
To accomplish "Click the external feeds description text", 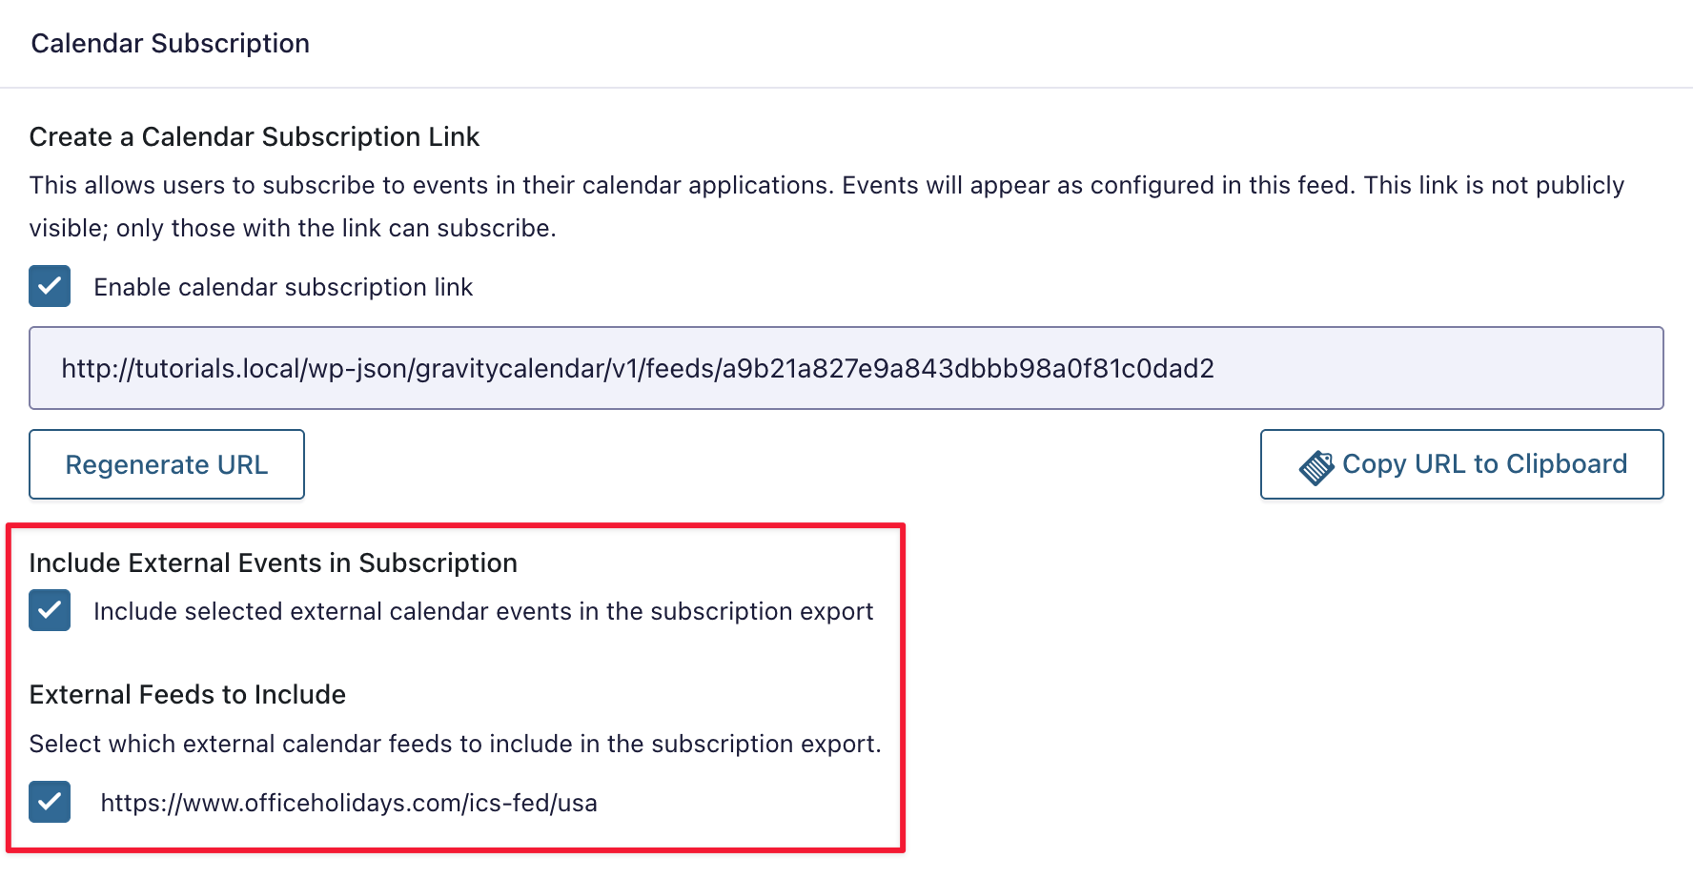I will point(456,744).
